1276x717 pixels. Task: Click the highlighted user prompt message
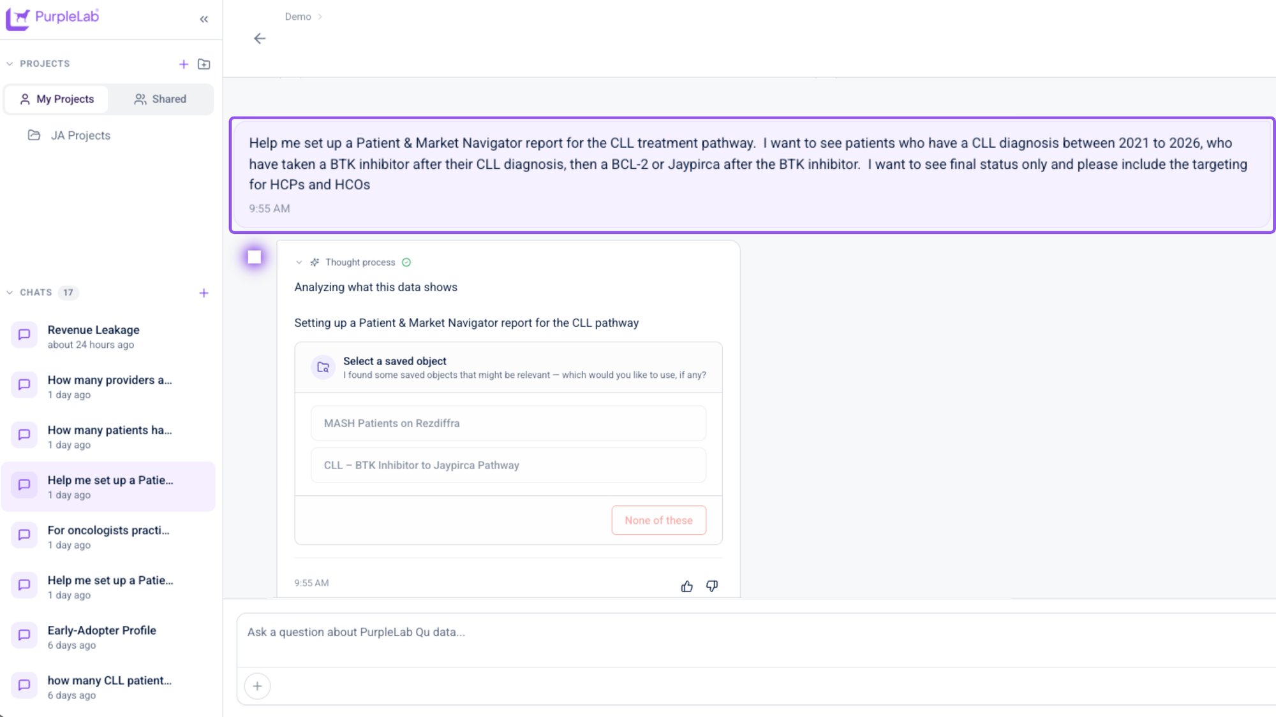click(x=752, y=175)
